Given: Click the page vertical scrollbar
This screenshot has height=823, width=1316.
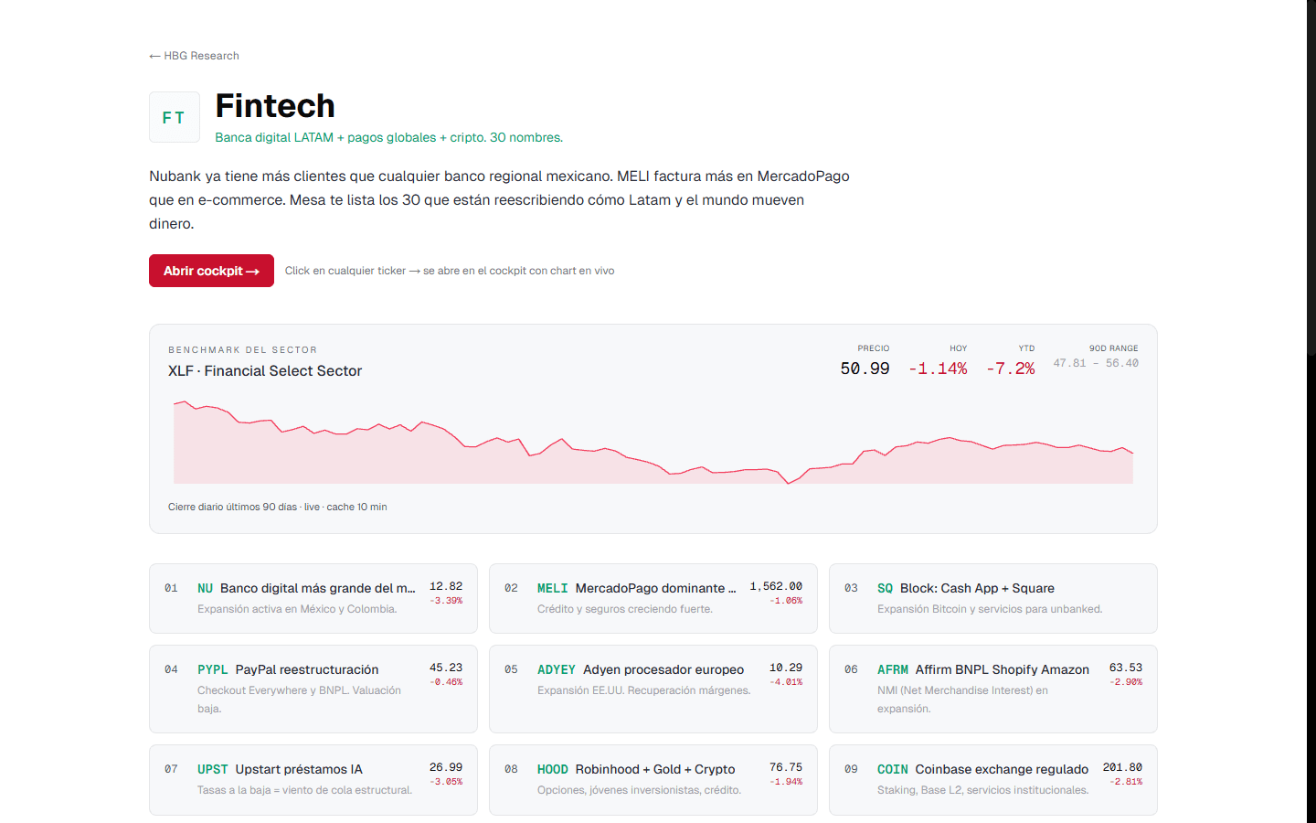Looking at the screenshot, I should (x=1311, y=178).
